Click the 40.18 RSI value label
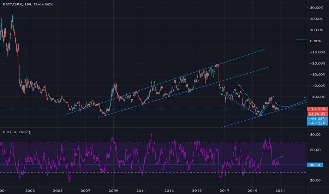Screen dimensions: 329x194 coord(315,165)
